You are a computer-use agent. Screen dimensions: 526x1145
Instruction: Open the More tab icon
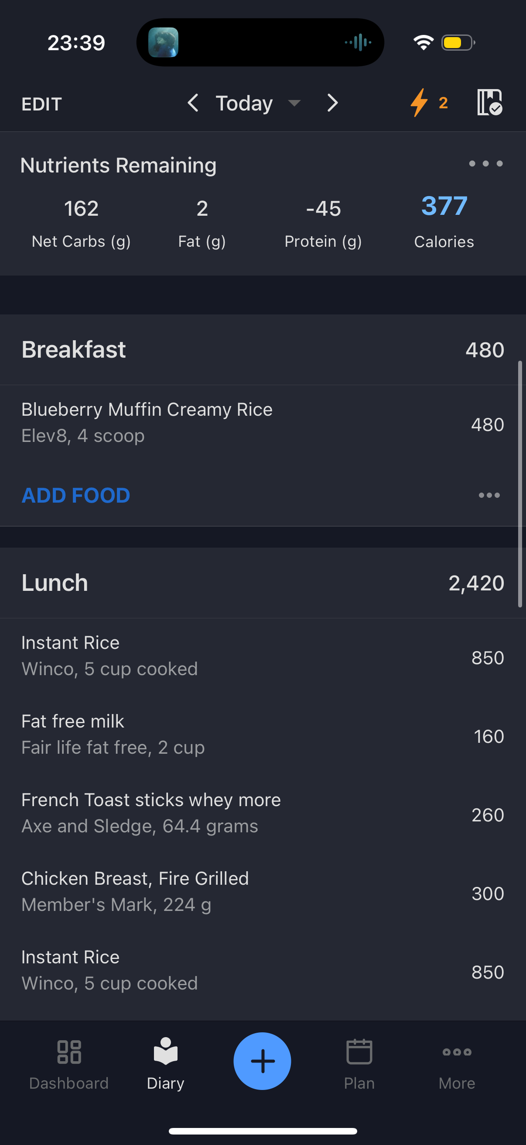(x=457, y=1052)
